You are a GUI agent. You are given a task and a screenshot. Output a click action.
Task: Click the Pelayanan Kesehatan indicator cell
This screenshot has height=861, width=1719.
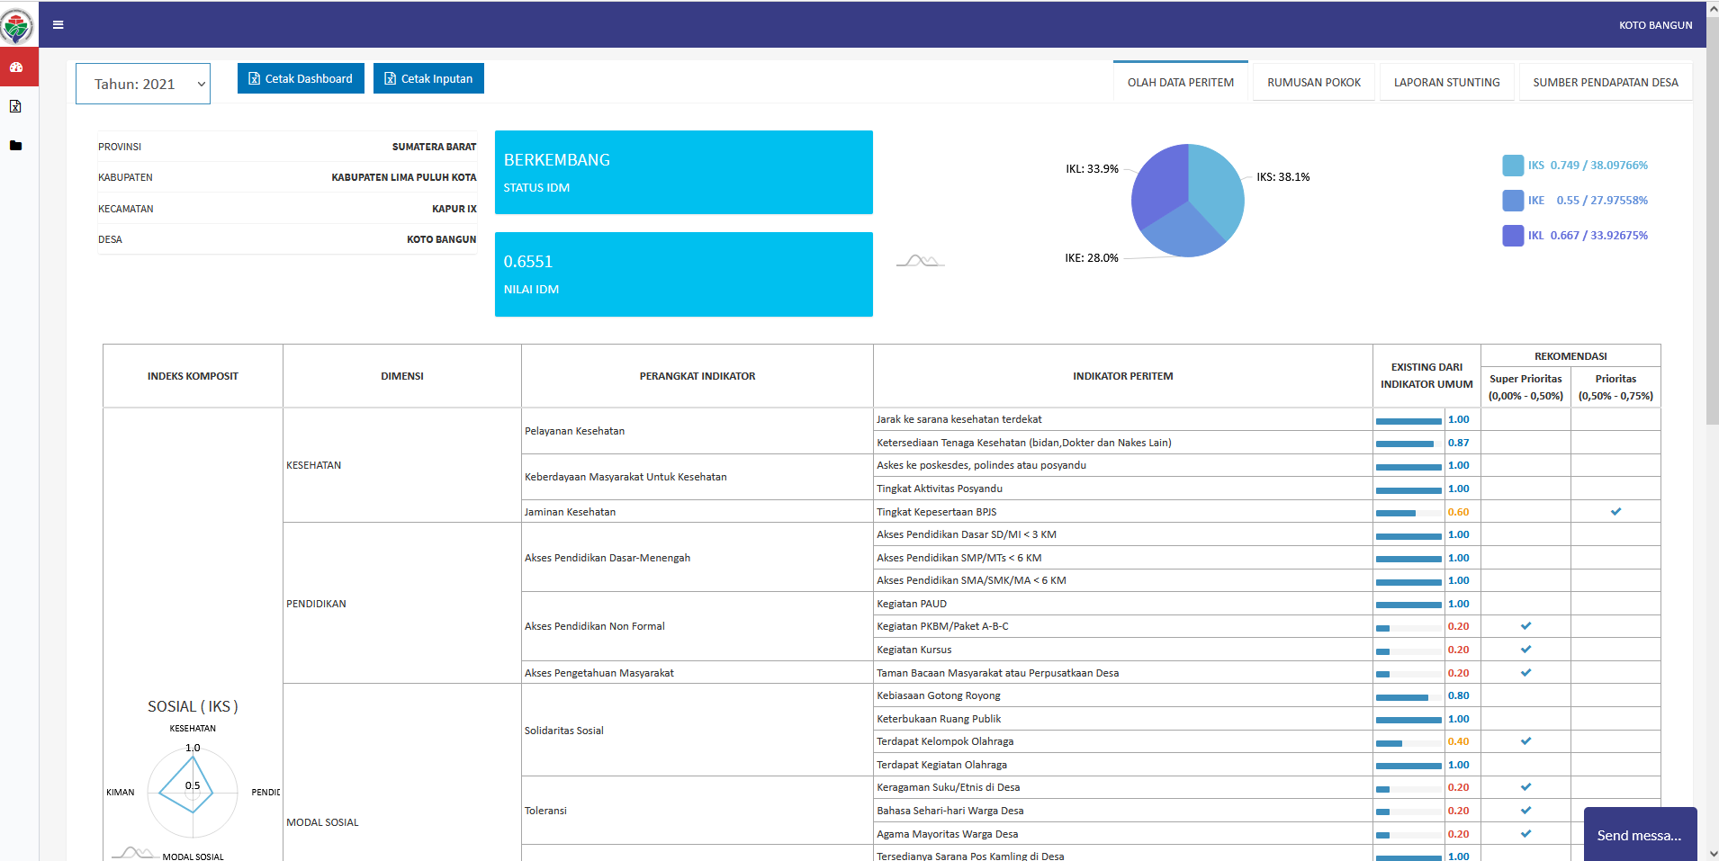click(x=697, y=431)
